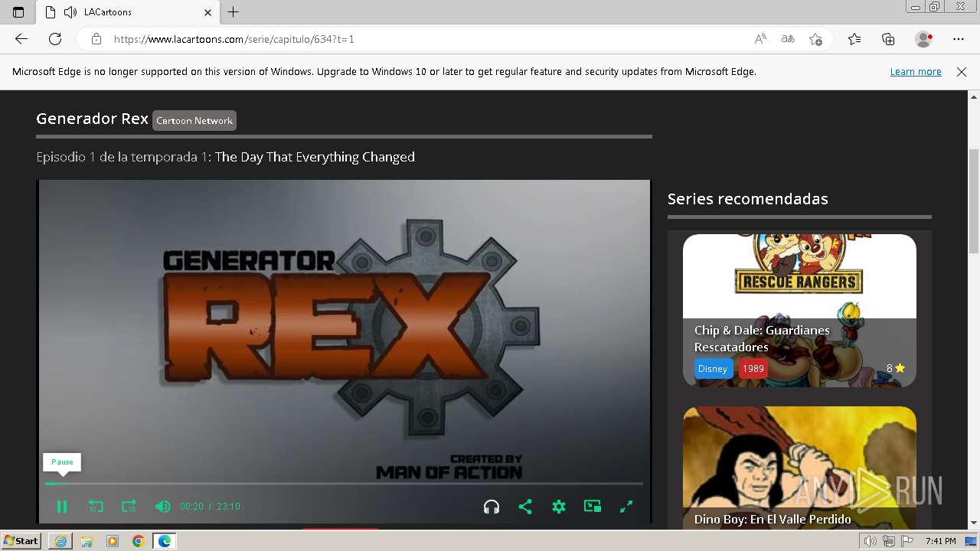Dismiss the Edge unsupported notification bar
Image resolution: width=980 pixels, height=551 pixels.
pos(962,72)
